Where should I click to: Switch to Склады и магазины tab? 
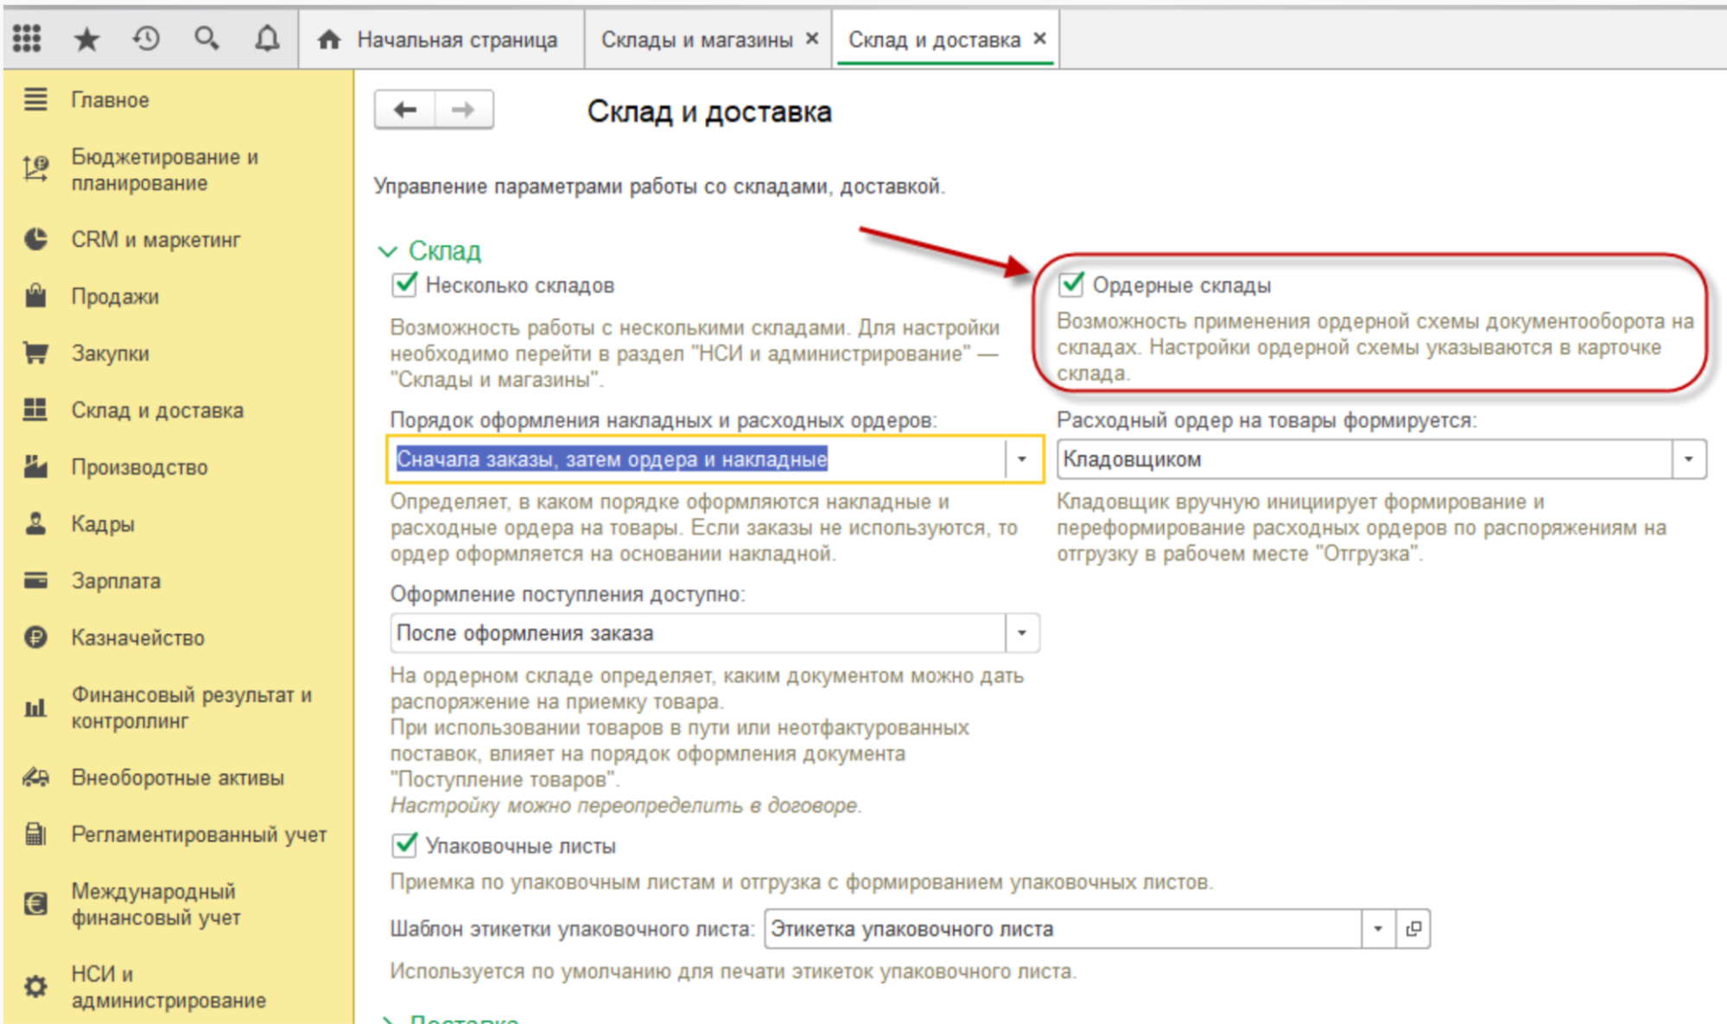696,40
